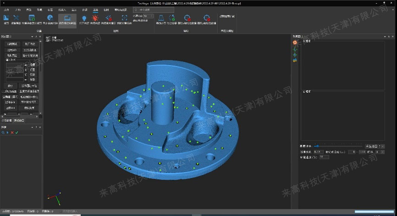Expand the right camera panel options arrow

coord(384,36)
